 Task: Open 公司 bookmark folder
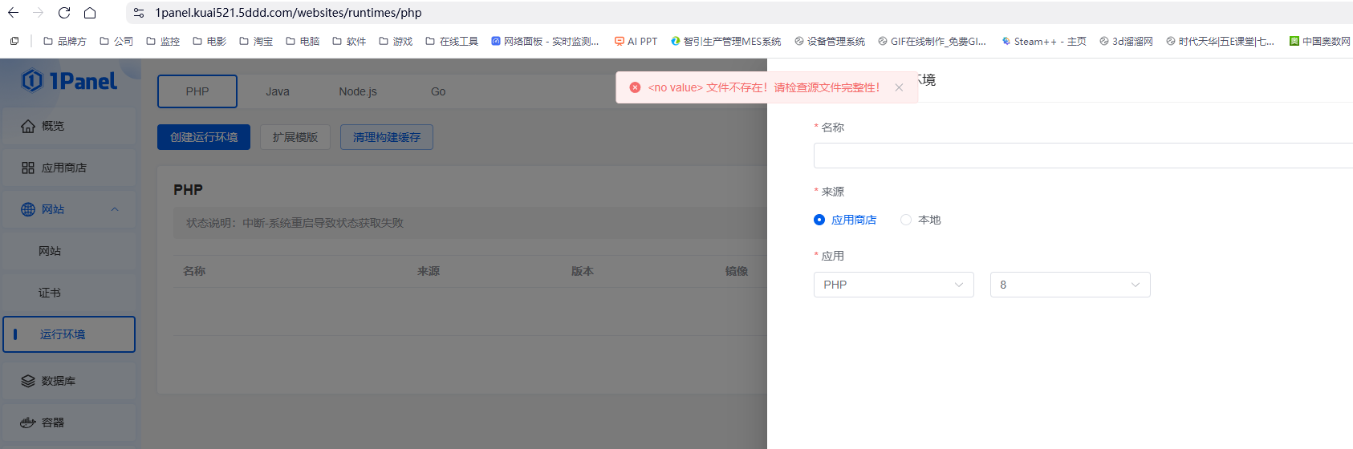116,41
